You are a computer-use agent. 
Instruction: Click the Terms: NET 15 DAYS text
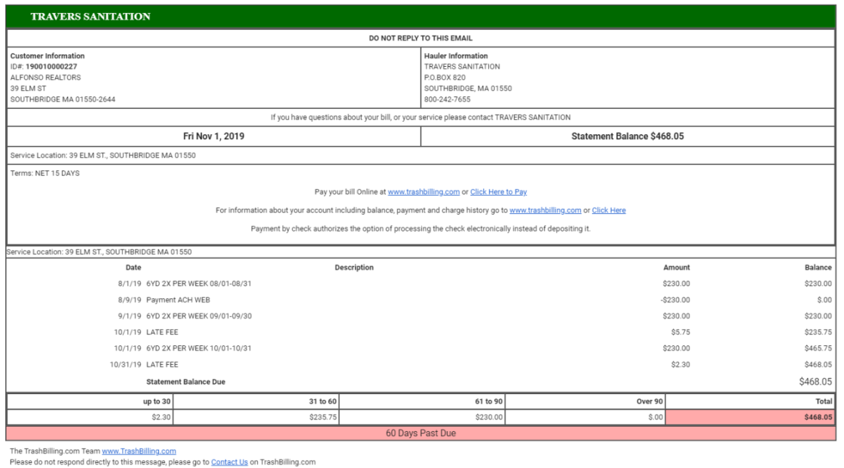[x=45, y=173]
